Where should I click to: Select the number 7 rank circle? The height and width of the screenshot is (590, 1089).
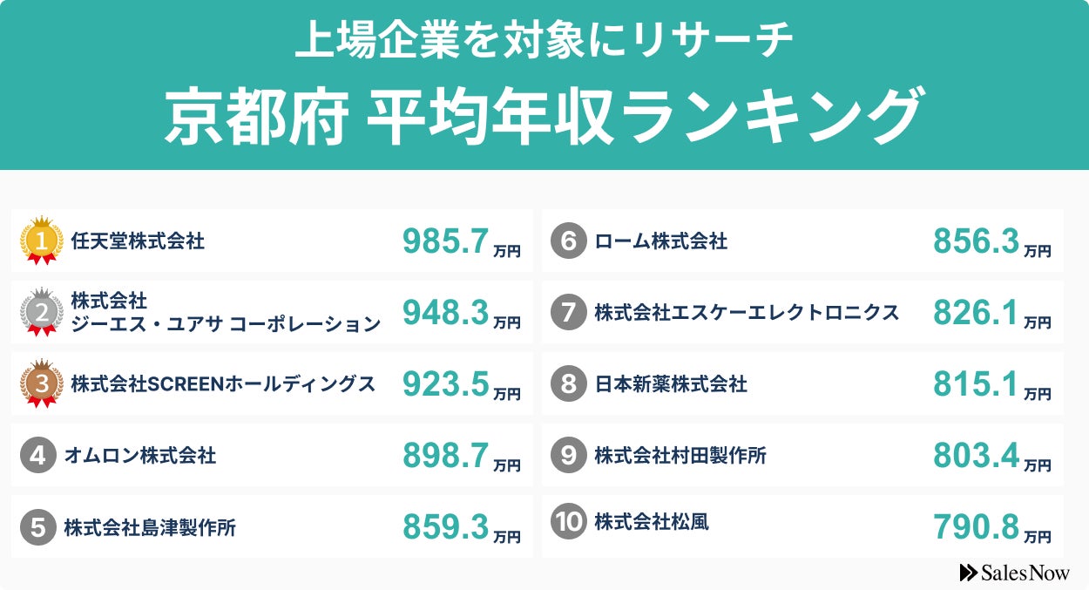point(569,313)
